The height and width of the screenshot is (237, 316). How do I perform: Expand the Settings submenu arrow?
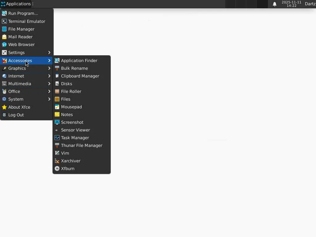tap(49, 52)
